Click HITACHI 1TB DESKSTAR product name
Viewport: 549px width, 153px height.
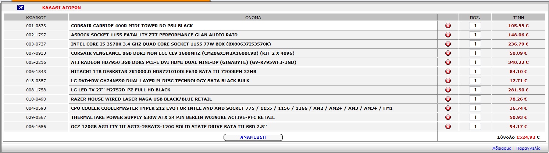(164, 72)
